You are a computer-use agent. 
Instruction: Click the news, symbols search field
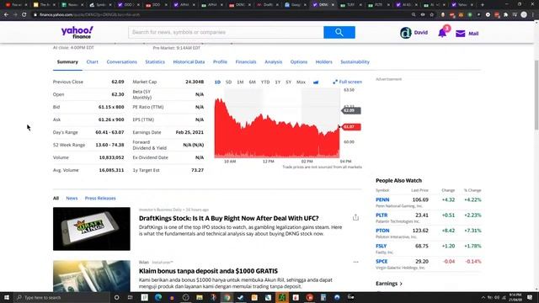coord(226,32)
